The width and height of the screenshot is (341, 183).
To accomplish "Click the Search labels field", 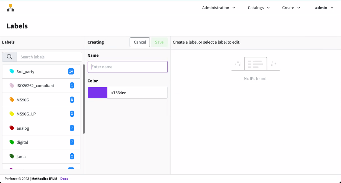I will (49, 57).
